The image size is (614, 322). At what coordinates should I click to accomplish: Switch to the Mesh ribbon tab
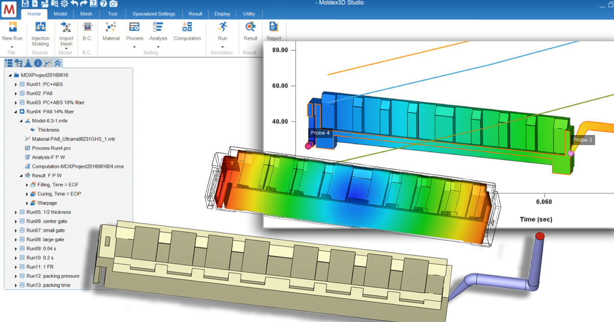coord(86,14)
